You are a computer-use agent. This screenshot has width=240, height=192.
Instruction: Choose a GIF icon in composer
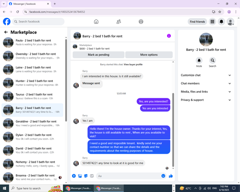pyautogui.click(x=92, y=176)
